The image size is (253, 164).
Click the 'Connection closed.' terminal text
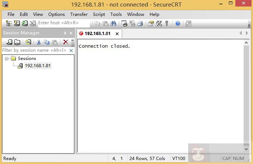pos(104,46)
